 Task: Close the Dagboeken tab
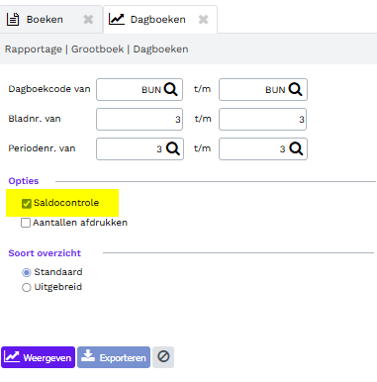[204, 20]
